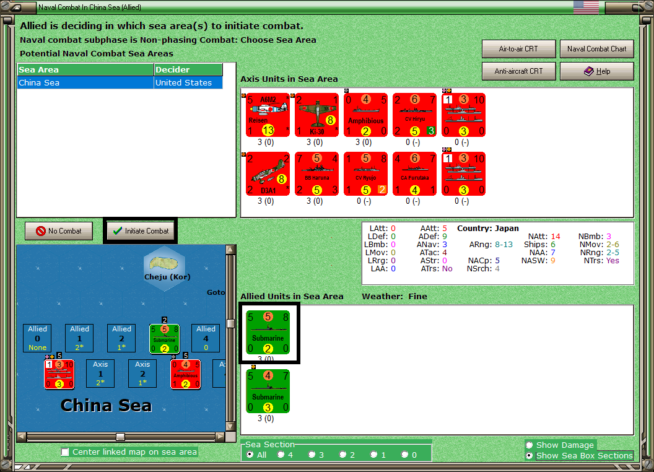Click the red convoy counter on map

coord(59,374)
